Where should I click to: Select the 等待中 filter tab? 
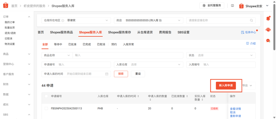pos(58,44)
